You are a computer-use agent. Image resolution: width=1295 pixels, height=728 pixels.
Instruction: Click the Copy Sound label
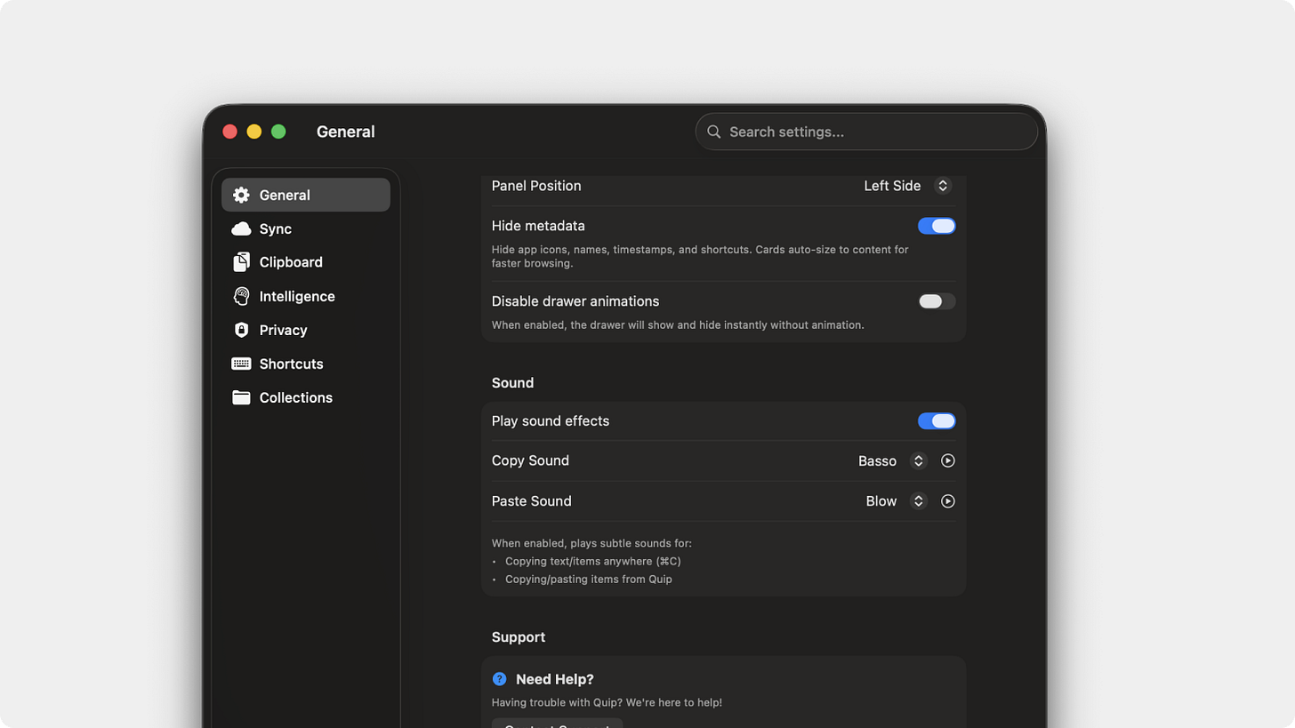[x=530, y=460]
